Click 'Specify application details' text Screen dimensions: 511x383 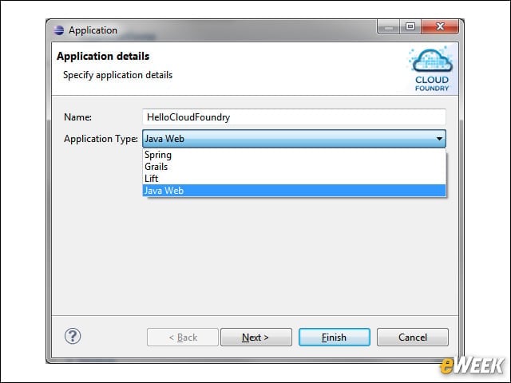pyautogui.click(x=117, y=75)
